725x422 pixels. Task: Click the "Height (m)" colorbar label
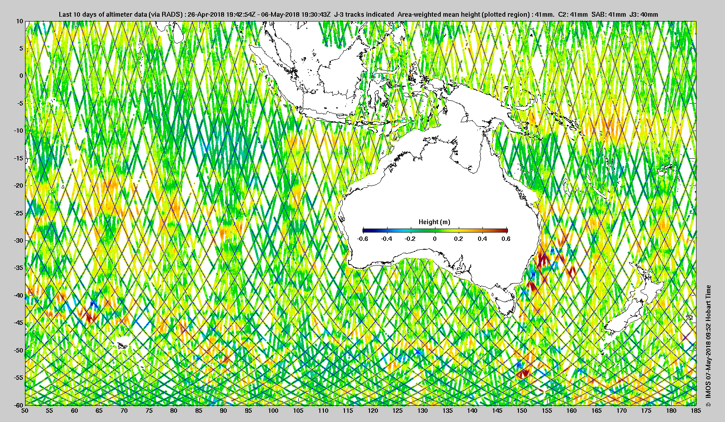point(435,222)
